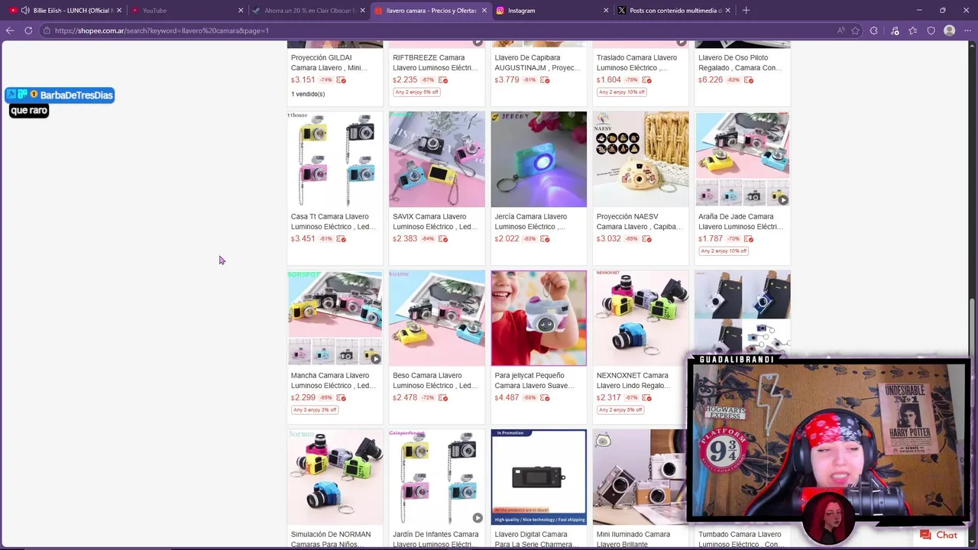Open the media control music icon
978x550 pixels.
click(895, 31)
